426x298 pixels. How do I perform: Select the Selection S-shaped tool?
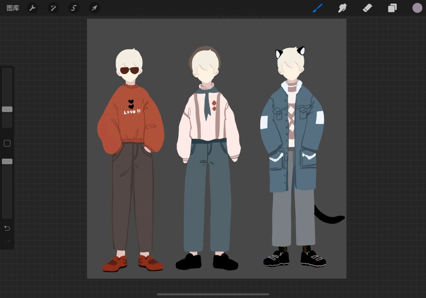coord(74,8)
